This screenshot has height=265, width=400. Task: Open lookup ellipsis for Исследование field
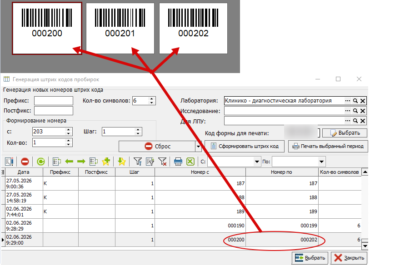(347, 111)
